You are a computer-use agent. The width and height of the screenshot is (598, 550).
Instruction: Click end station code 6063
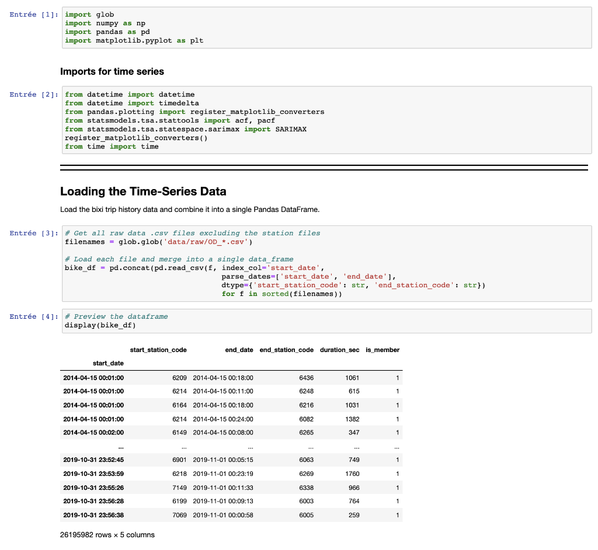(x=306, y=460)
